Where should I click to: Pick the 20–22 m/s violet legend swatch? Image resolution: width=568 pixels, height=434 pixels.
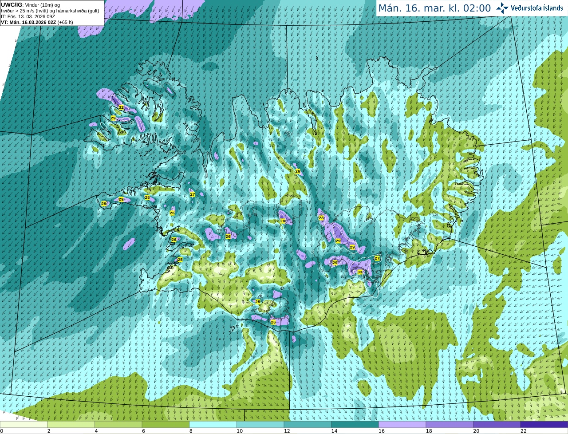coord(497,424)
